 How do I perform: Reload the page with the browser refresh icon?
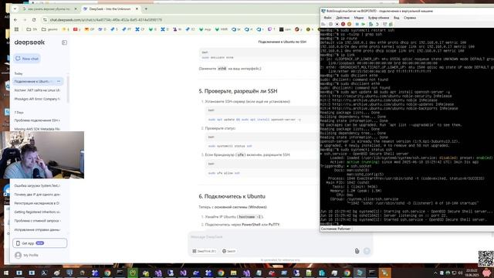[34, 19]
